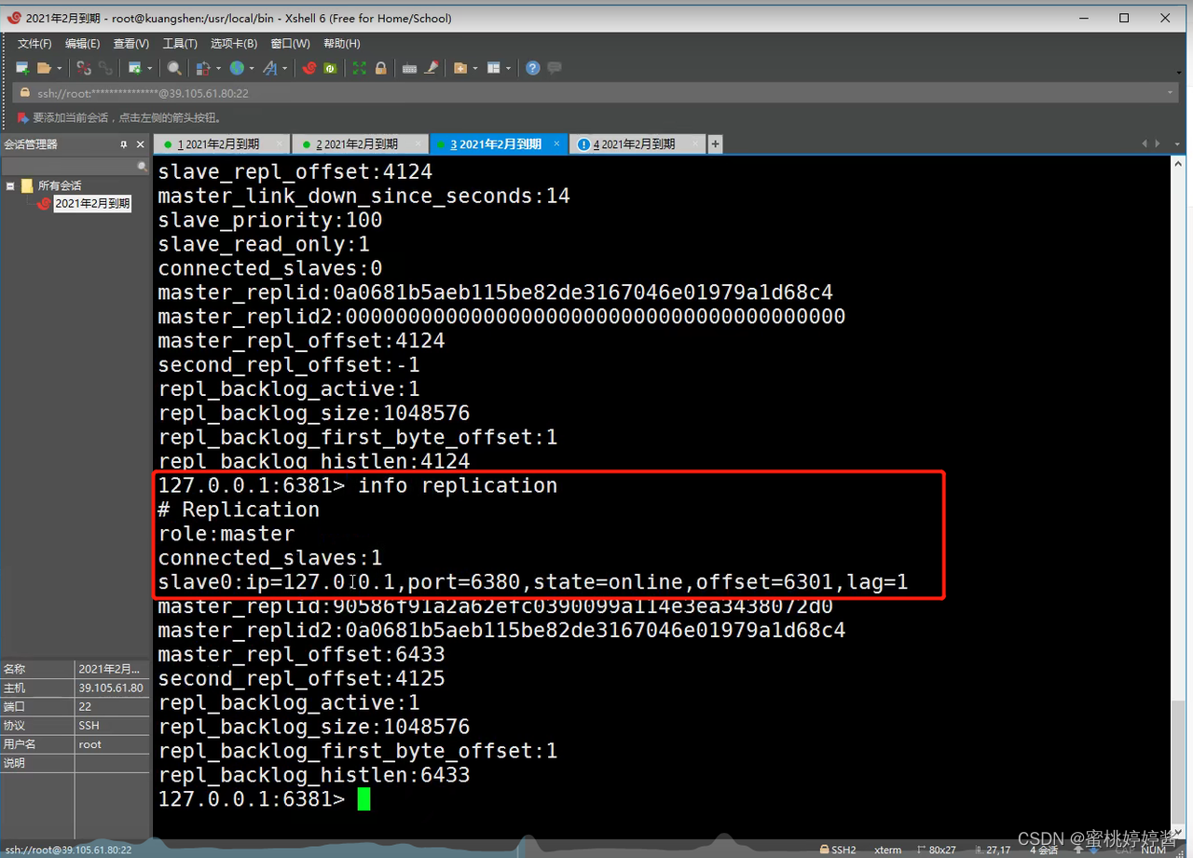Open session properties icon in toolbar

(x=135, y=68)
